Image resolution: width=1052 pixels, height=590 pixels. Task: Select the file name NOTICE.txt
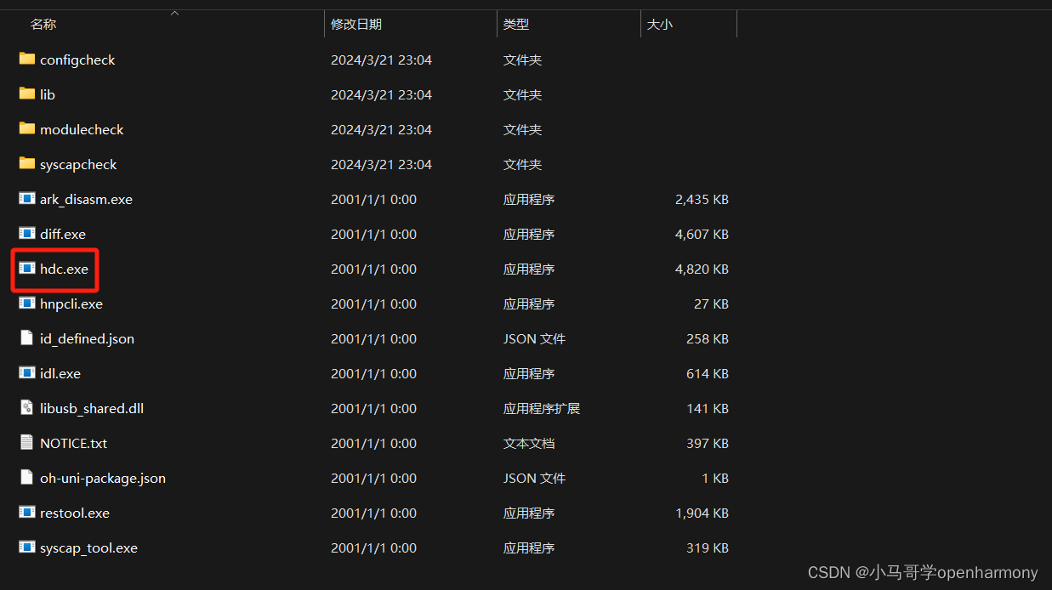[73, 444]
